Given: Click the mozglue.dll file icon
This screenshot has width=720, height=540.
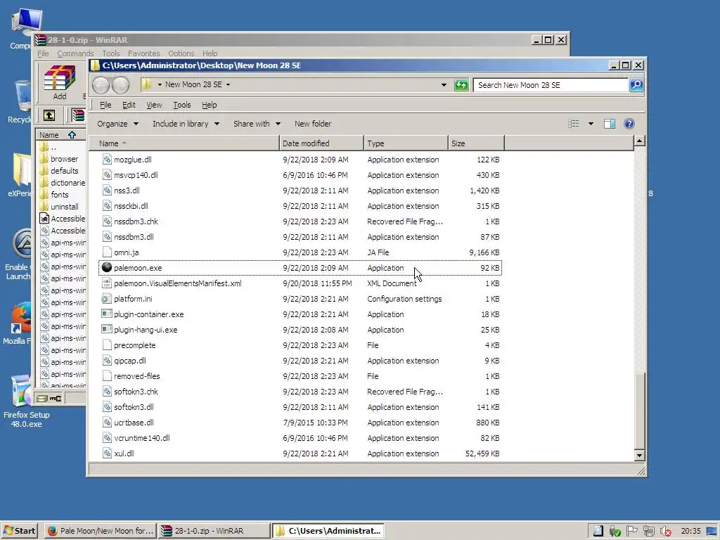Looking at the screenshot, I should coord(107,160).
